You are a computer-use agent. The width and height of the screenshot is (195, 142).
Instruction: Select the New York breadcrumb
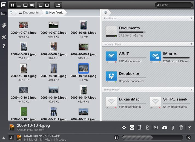point(54,13)
